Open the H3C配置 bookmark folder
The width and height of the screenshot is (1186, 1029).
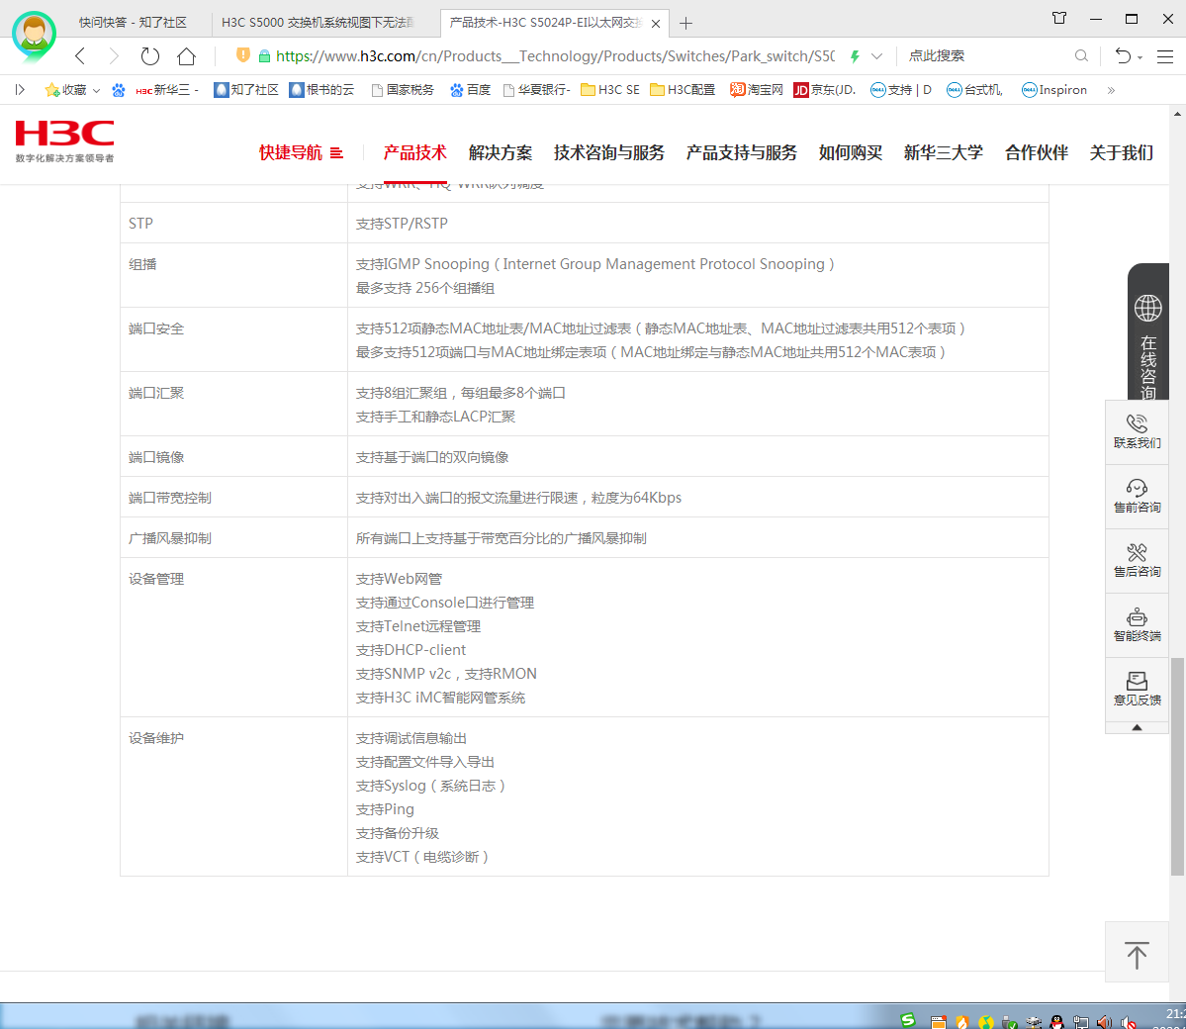pos(683,90)
